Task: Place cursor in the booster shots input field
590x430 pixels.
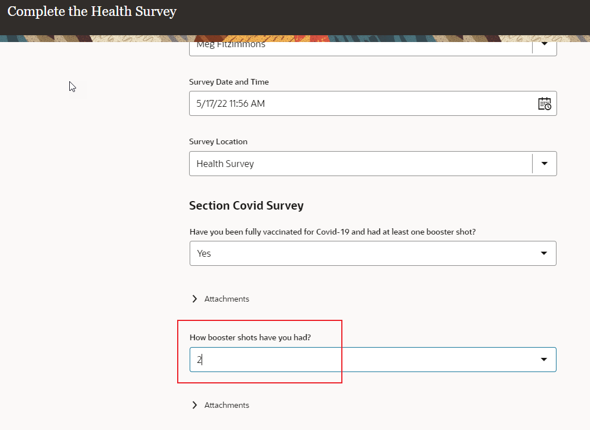Action: 341,359
